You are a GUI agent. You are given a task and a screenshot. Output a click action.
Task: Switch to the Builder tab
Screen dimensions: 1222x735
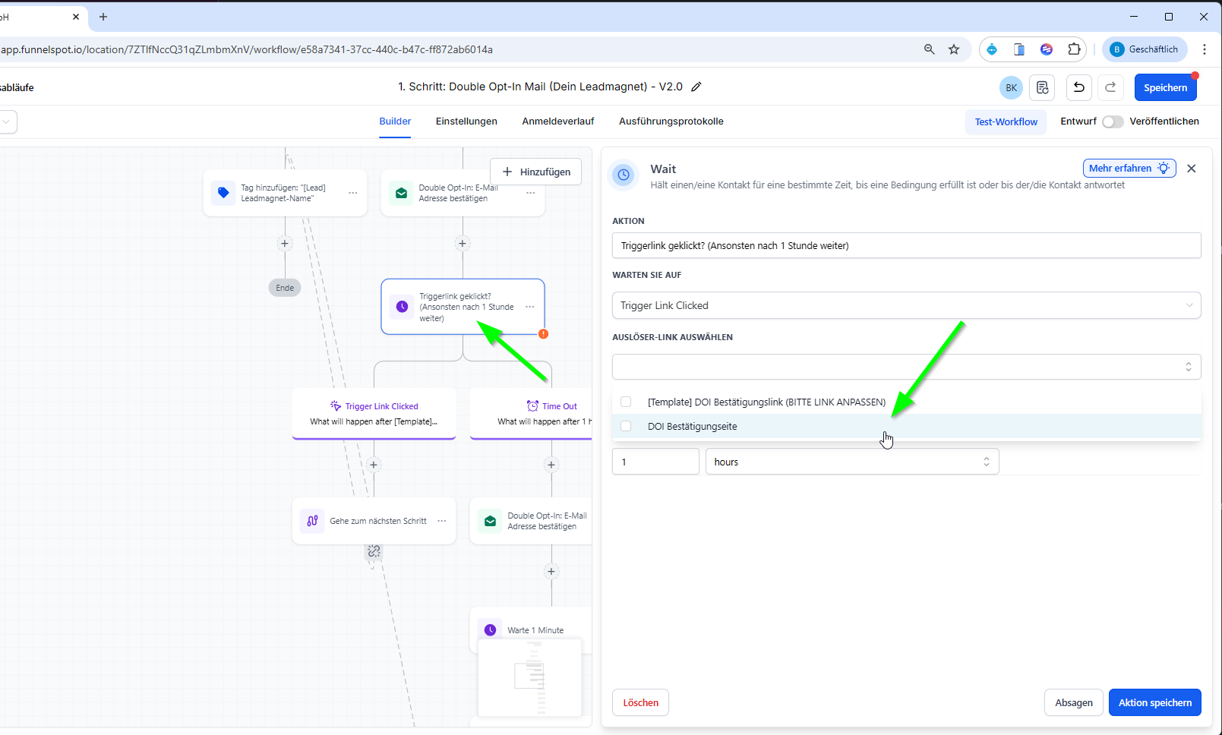pos(395,121)
